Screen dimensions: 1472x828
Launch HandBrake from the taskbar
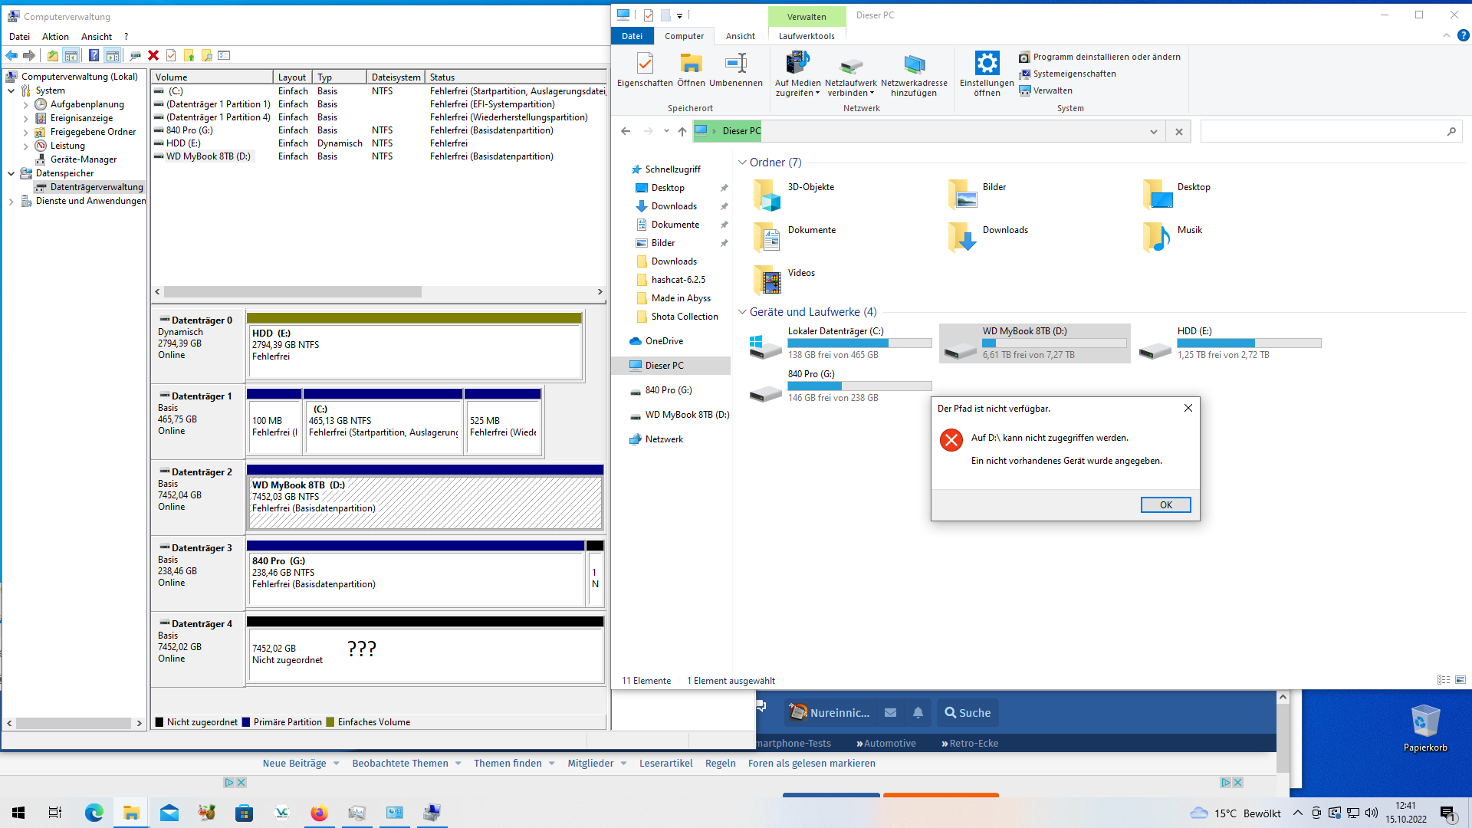205,812
